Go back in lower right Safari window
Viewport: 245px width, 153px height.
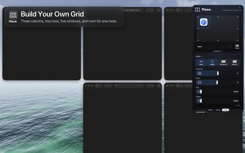(187, 86)
